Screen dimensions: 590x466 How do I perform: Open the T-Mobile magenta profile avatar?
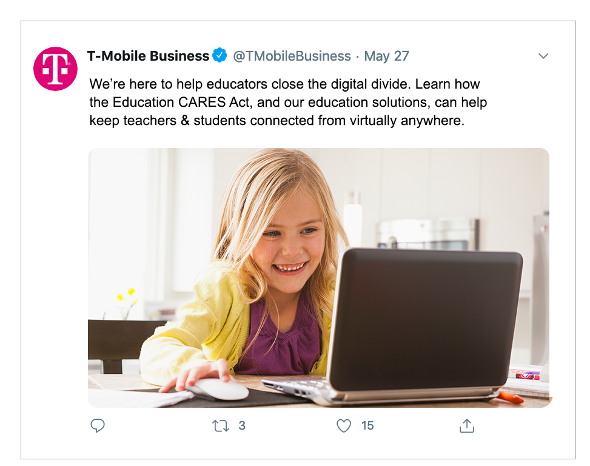pos(55,69)
